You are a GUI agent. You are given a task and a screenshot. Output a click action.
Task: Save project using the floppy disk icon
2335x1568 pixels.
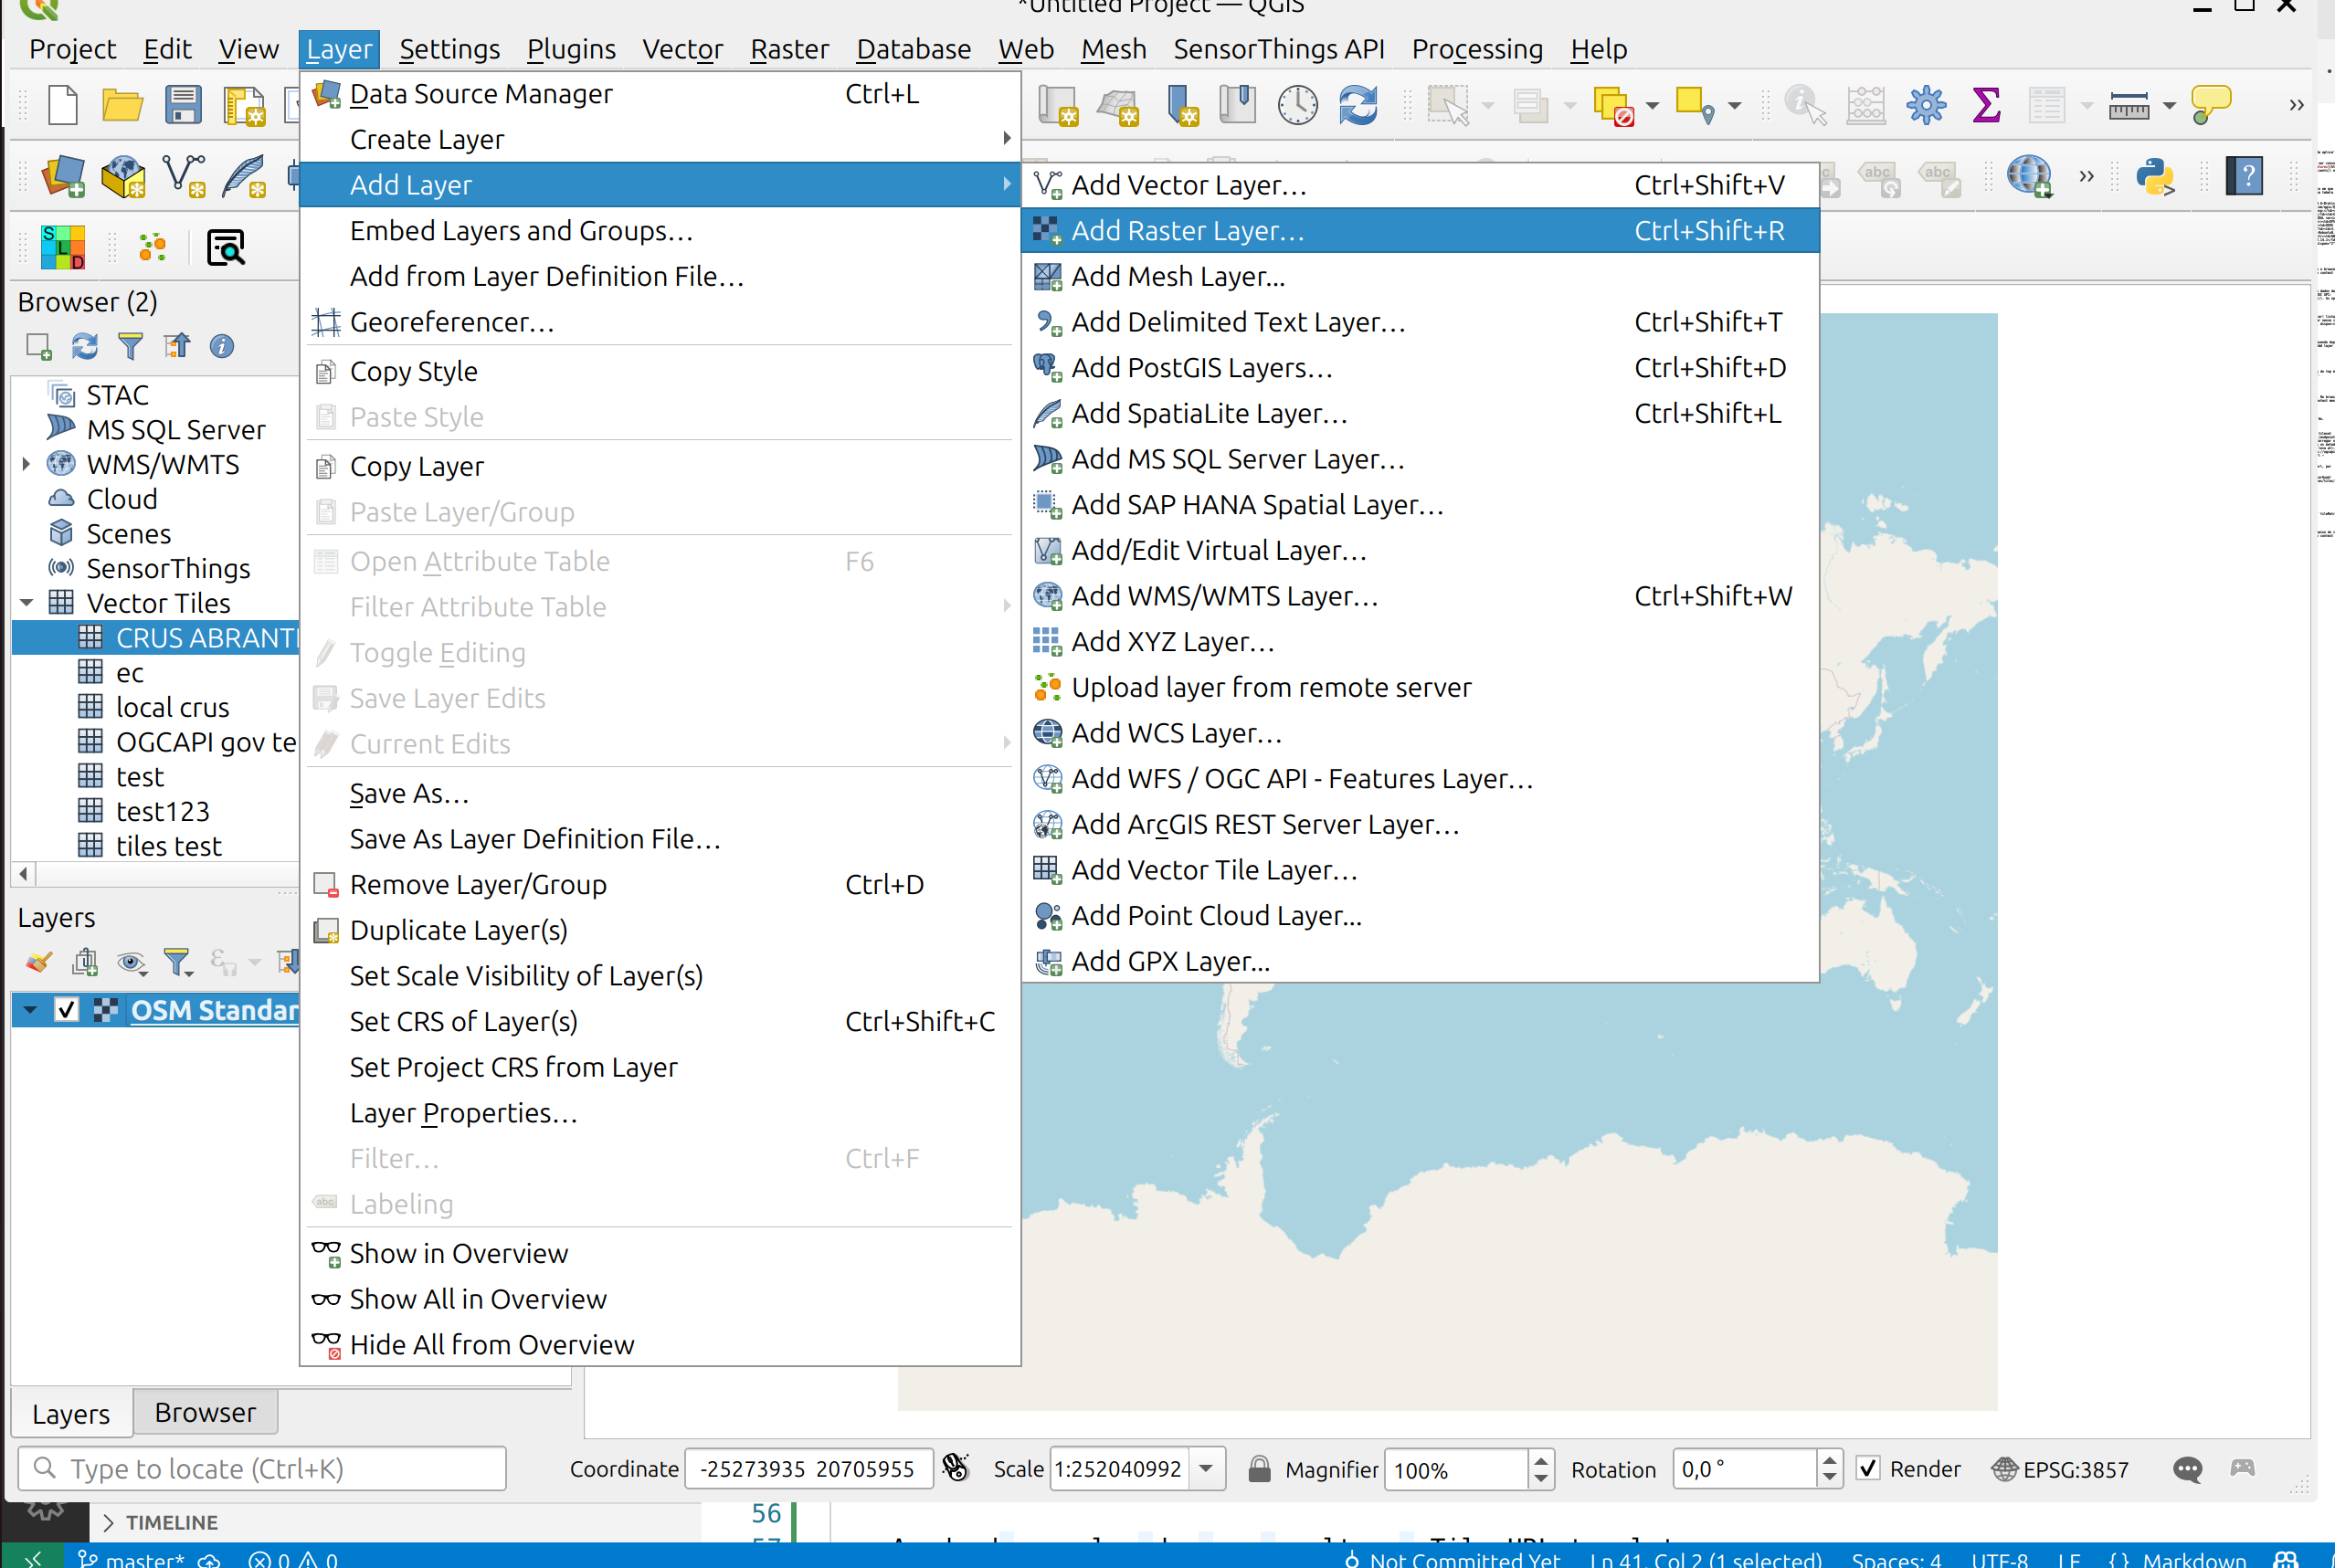click(x=183, y=105)
